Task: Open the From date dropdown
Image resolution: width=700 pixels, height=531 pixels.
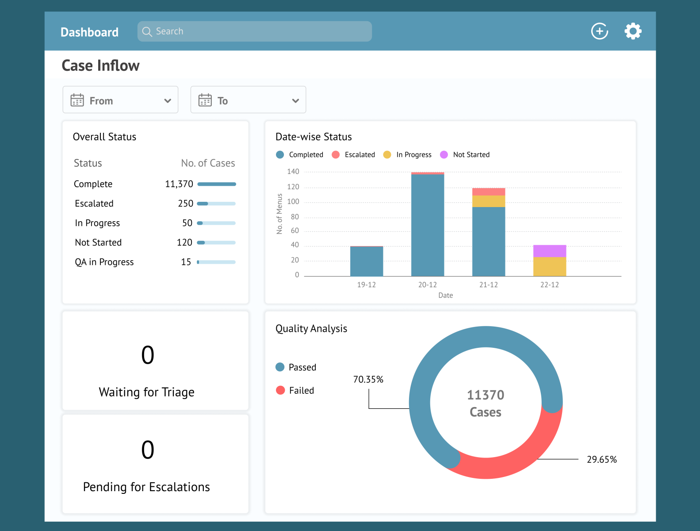Action: pyautogui.click(x=120, y=100)
